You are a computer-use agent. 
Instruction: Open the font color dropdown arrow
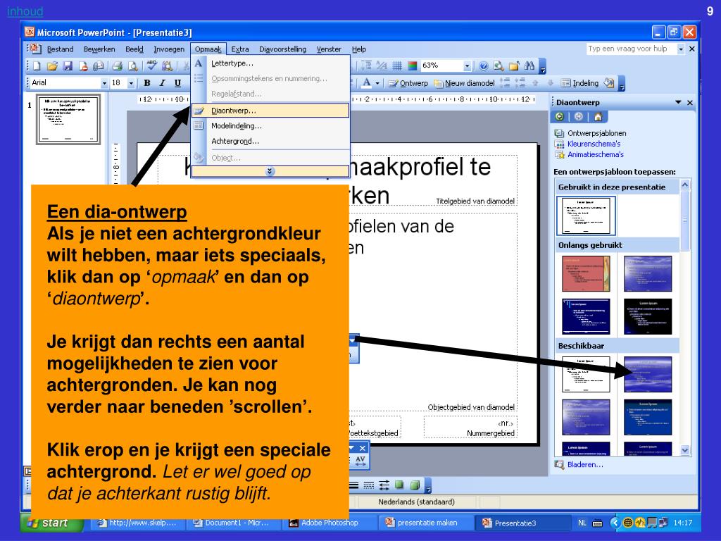click(x=377, y=83)
